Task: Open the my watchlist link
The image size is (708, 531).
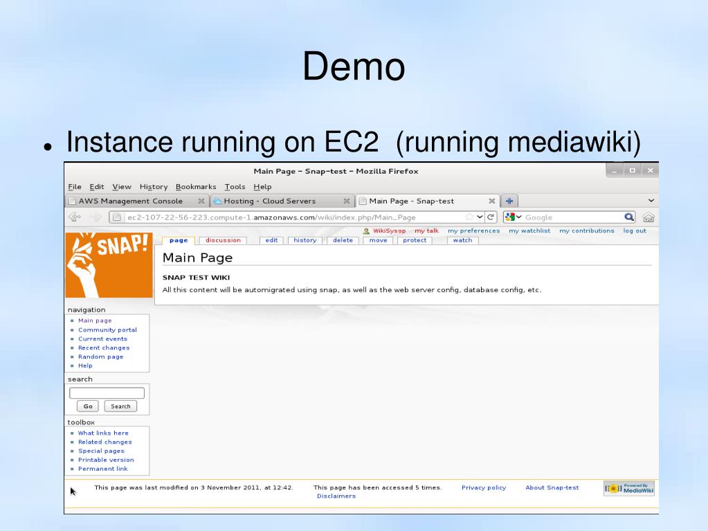Action: [529, 231]
